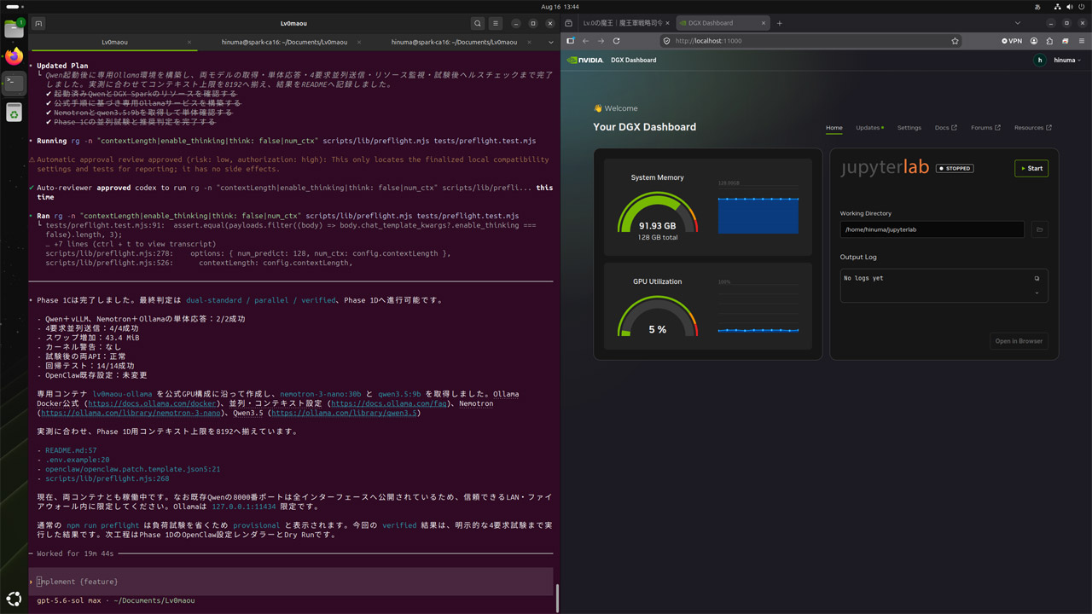Open the Trash dock icon
Image resolution: width=1092 pixels, height=614 pixels.
[14, 112]
